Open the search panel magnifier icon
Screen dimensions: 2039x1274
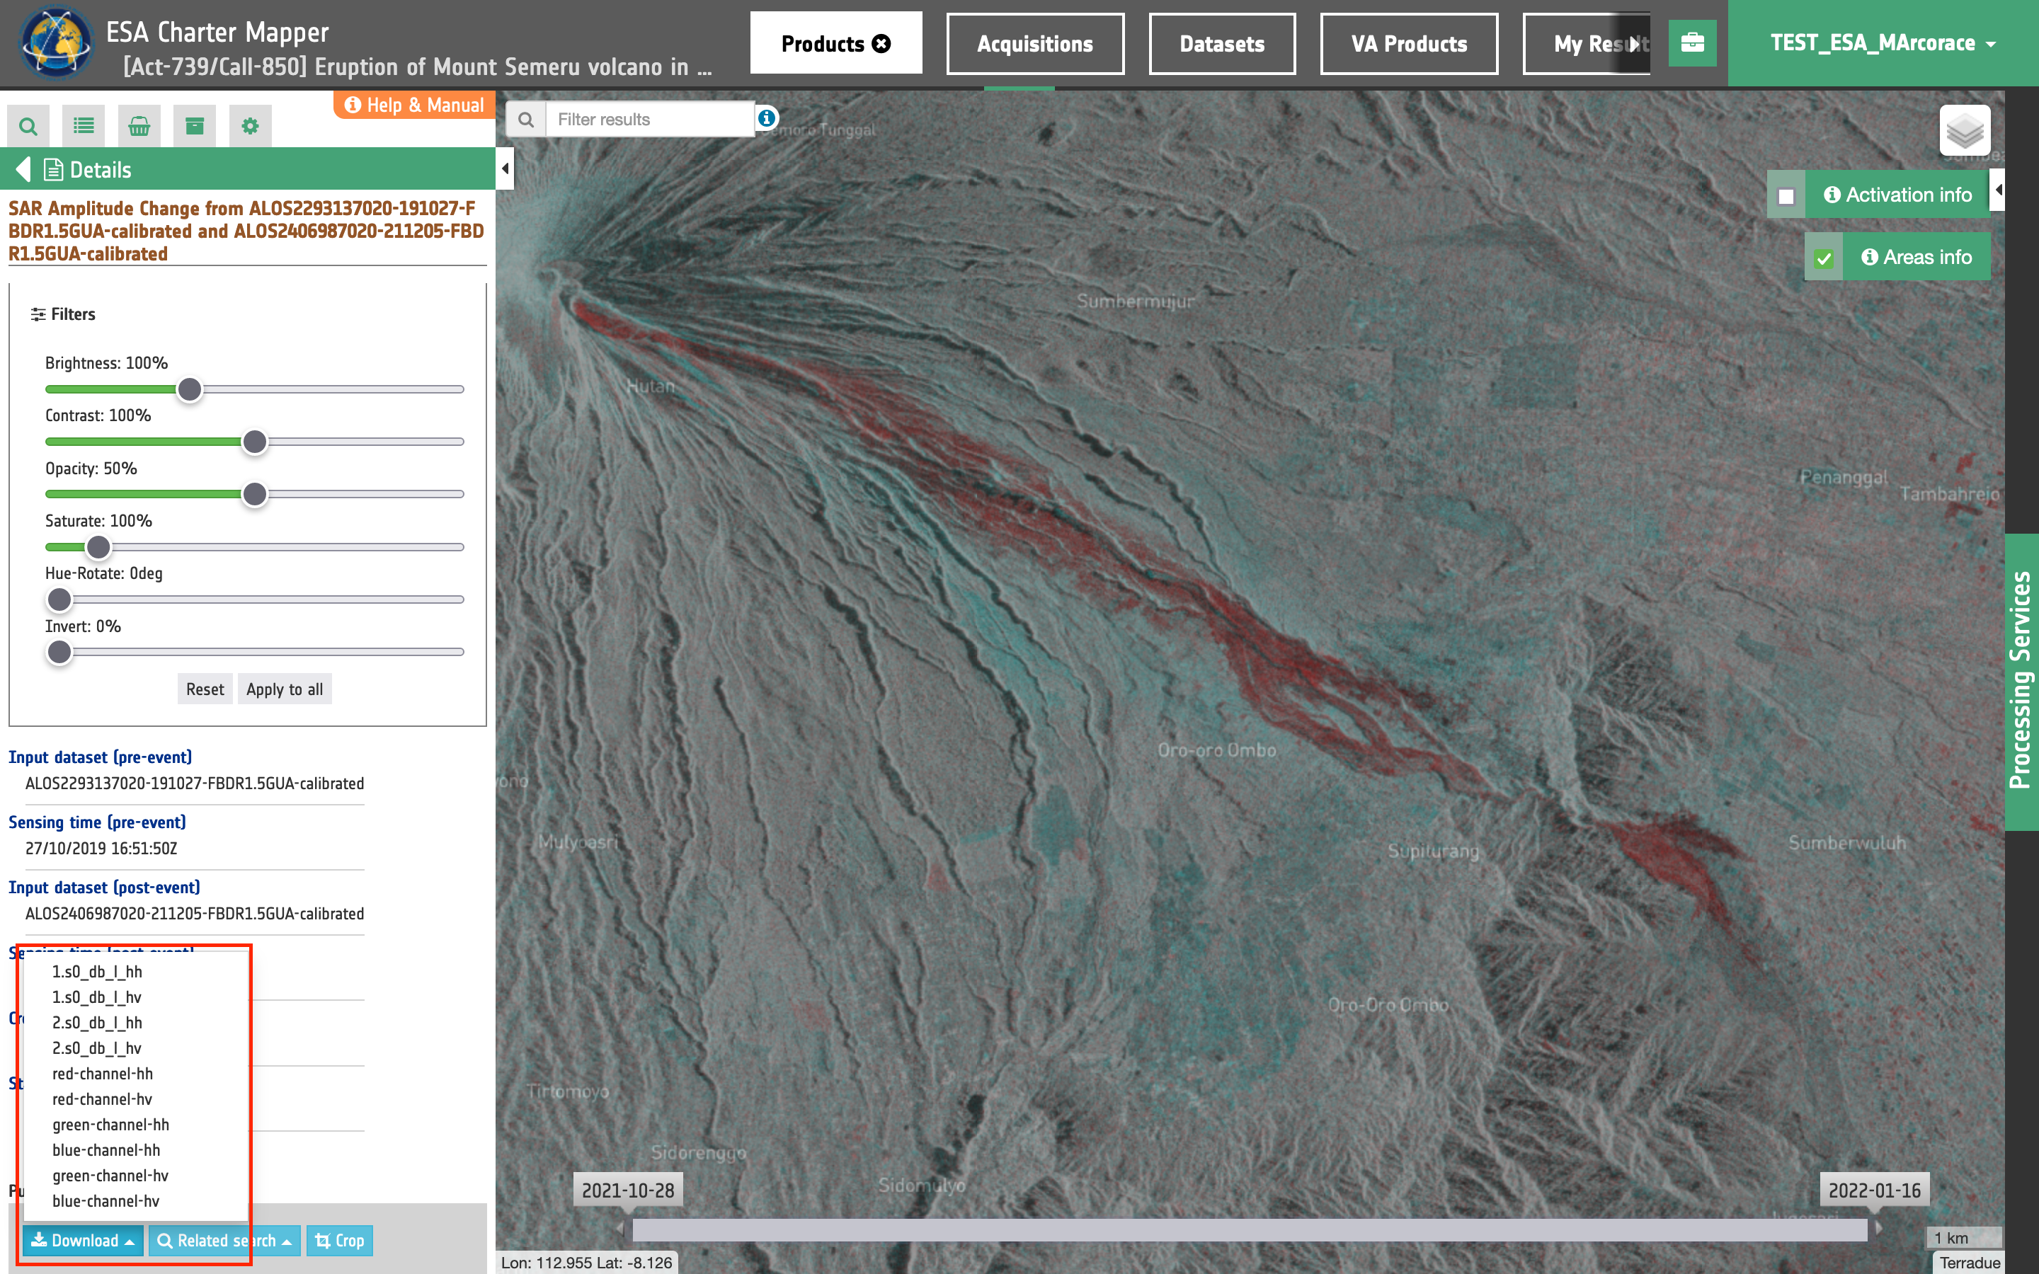[28, 127]
